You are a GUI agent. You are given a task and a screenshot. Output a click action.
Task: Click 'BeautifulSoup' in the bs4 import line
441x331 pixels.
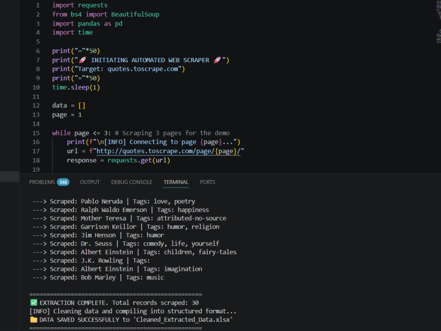135,15
